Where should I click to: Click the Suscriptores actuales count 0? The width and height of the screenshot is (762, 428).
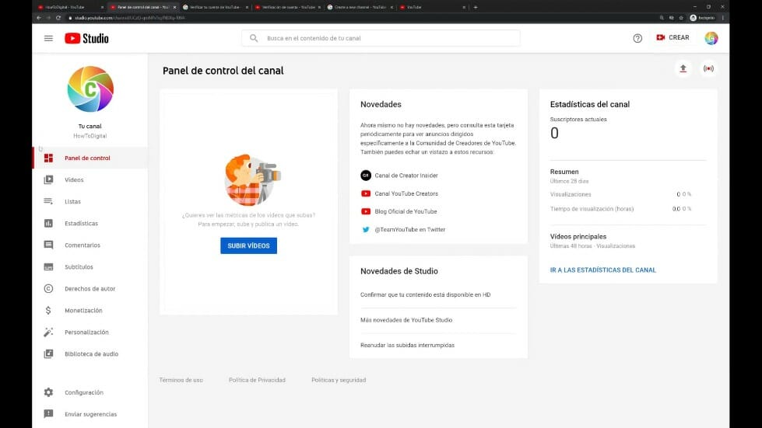[x=554, y=134]
